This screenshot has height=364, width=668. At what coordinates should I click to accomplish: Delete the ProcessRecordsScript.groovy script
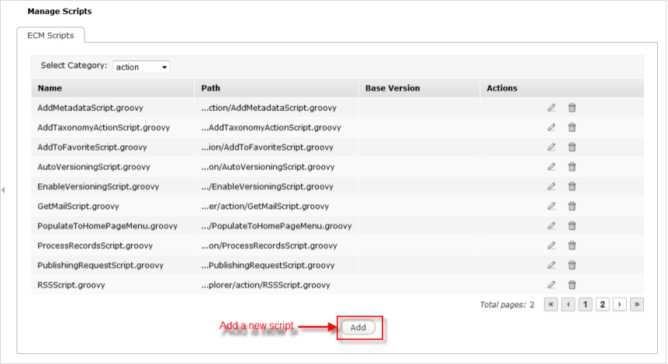572,245
